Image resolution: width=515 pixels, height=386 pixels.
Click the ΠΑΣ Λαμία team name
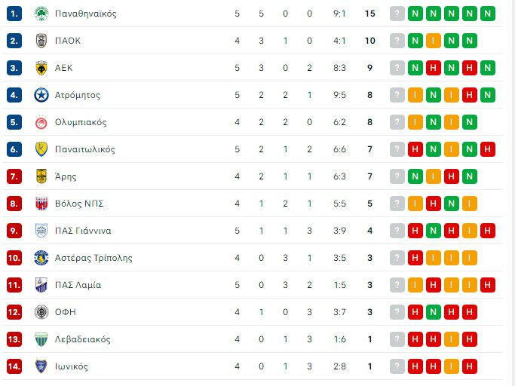[x=78, y=285]
